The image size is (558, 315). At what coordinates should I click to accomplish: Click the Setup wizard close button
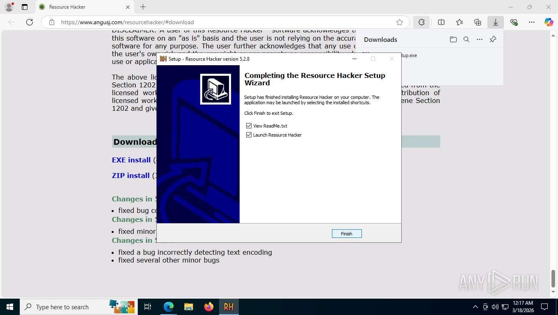coord(392,59)
